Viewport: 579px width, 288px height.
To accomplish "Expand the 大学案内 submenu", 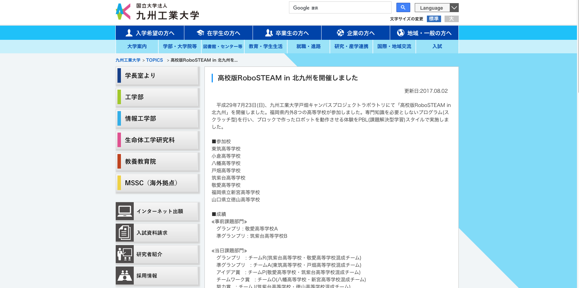I will coord(137,46).
